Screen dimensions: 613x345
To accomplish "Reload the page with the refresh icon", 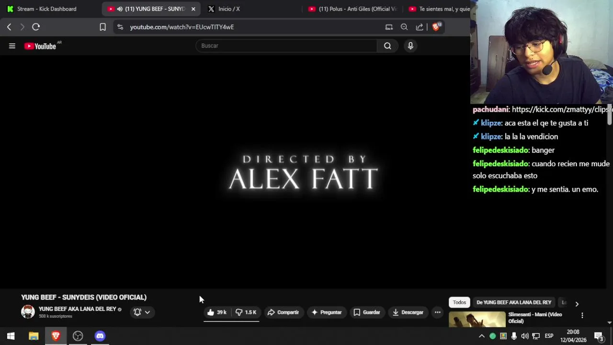I will [x=36, y=27].
